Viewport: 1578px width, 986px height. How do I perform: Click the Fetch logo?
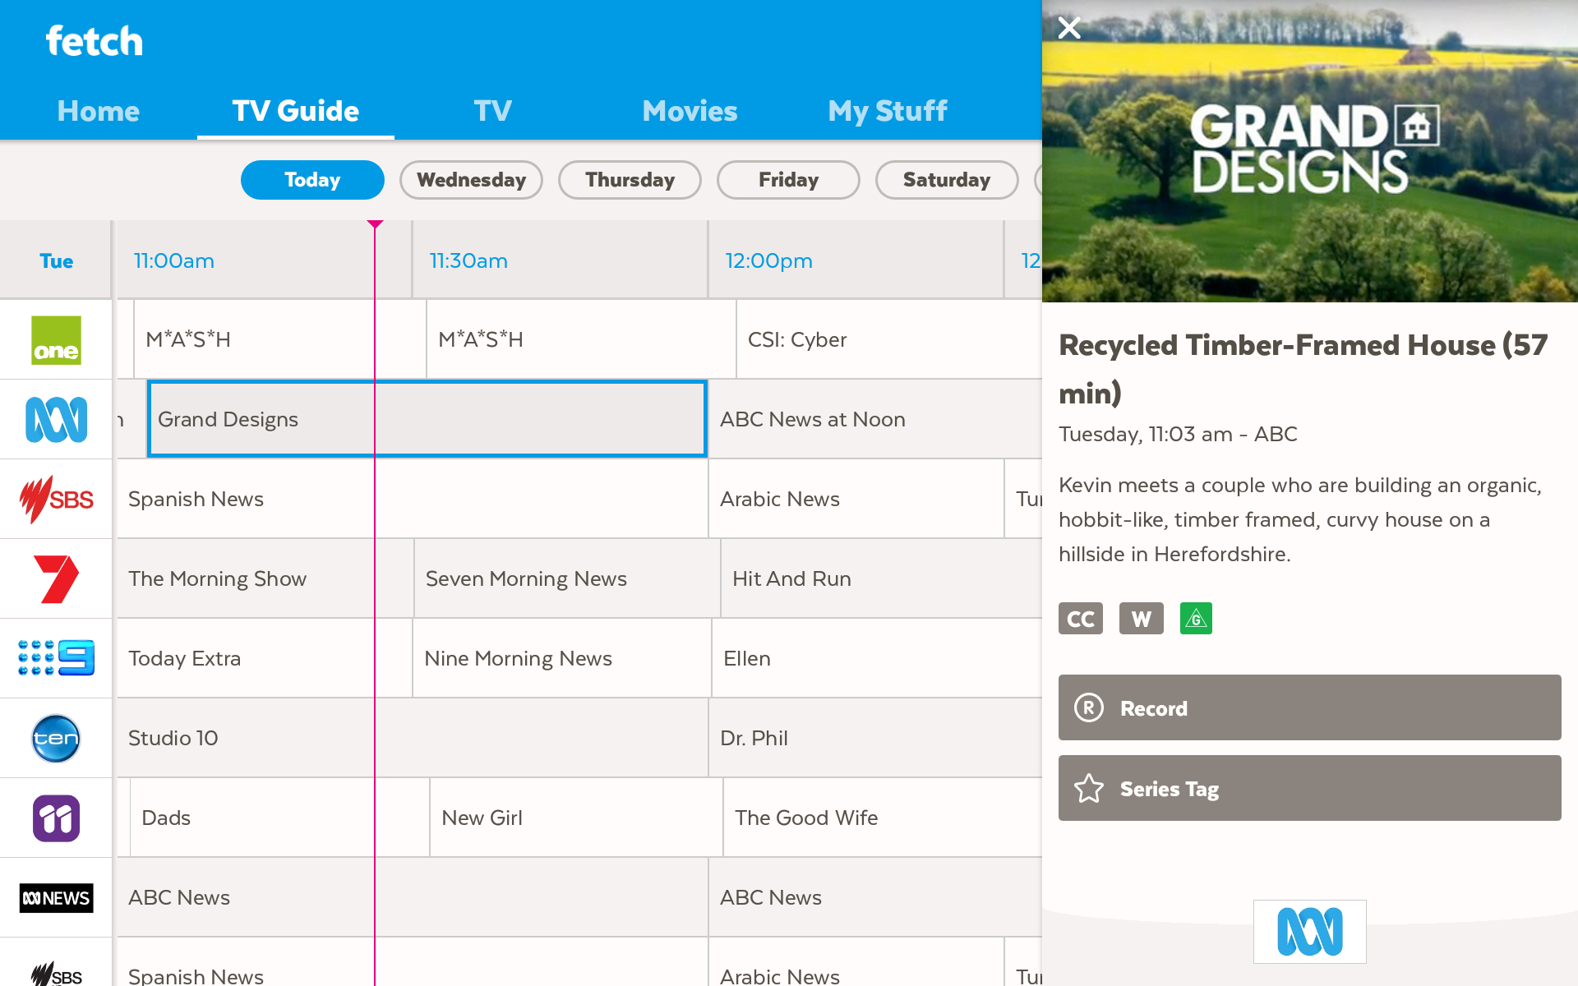coord(94,40)
